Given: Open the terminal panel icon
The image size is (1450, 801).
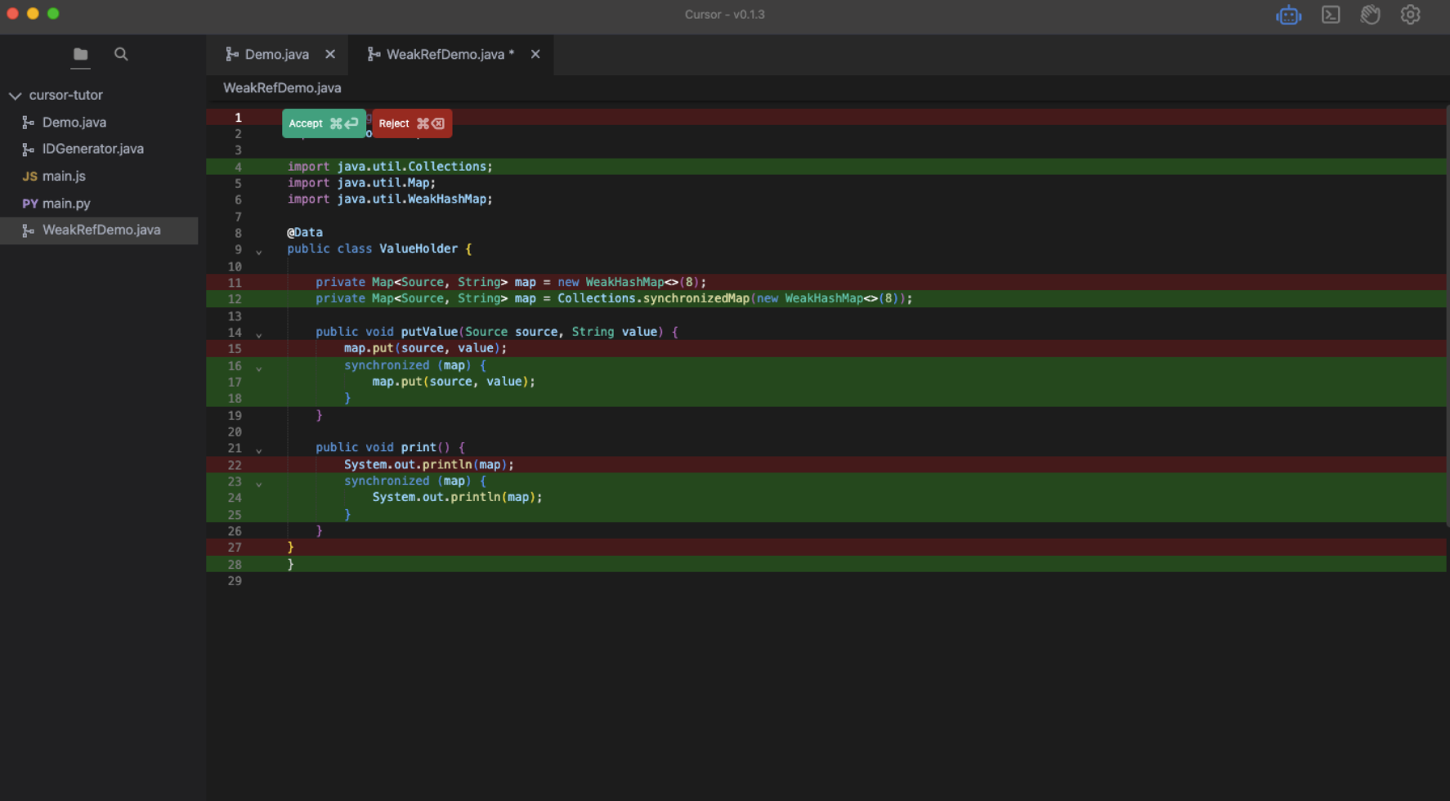Looking at the screenshot, I should (1331, 15).
